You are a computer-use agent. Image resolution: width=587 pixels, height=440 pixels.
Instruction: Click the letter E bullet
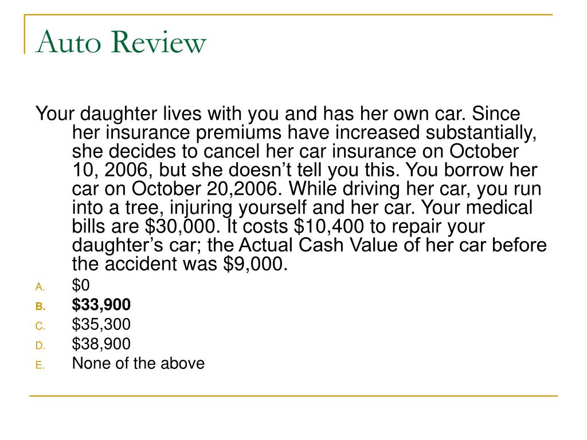(40, 365)
